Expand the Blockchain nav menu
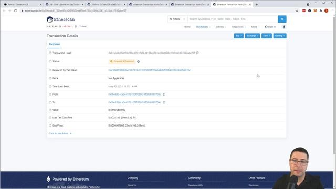The width and height of the screenshot is (336, 189). (x=203, y=27)
